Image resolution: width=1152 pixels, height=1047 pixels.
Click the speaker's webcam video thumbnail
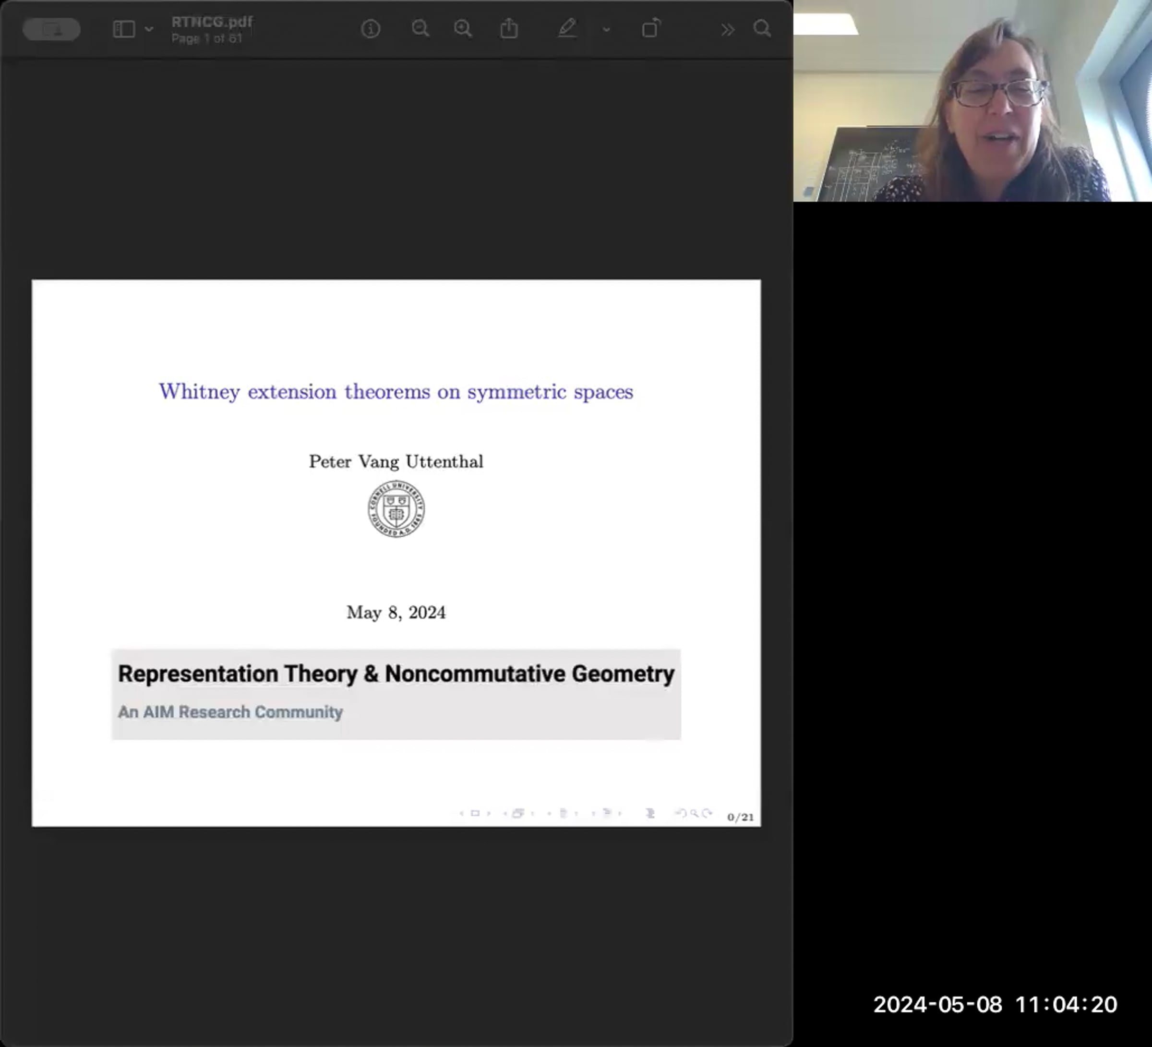(x=972, y=101)
